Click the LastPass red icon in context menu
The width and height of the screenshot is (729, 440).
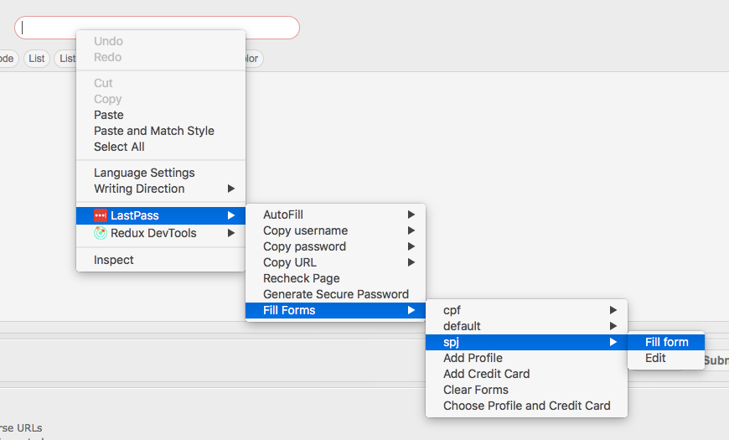click(x=101, y=215)
